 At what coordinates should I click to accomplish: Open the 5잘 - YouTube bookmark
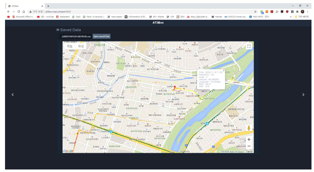[46, 17]
